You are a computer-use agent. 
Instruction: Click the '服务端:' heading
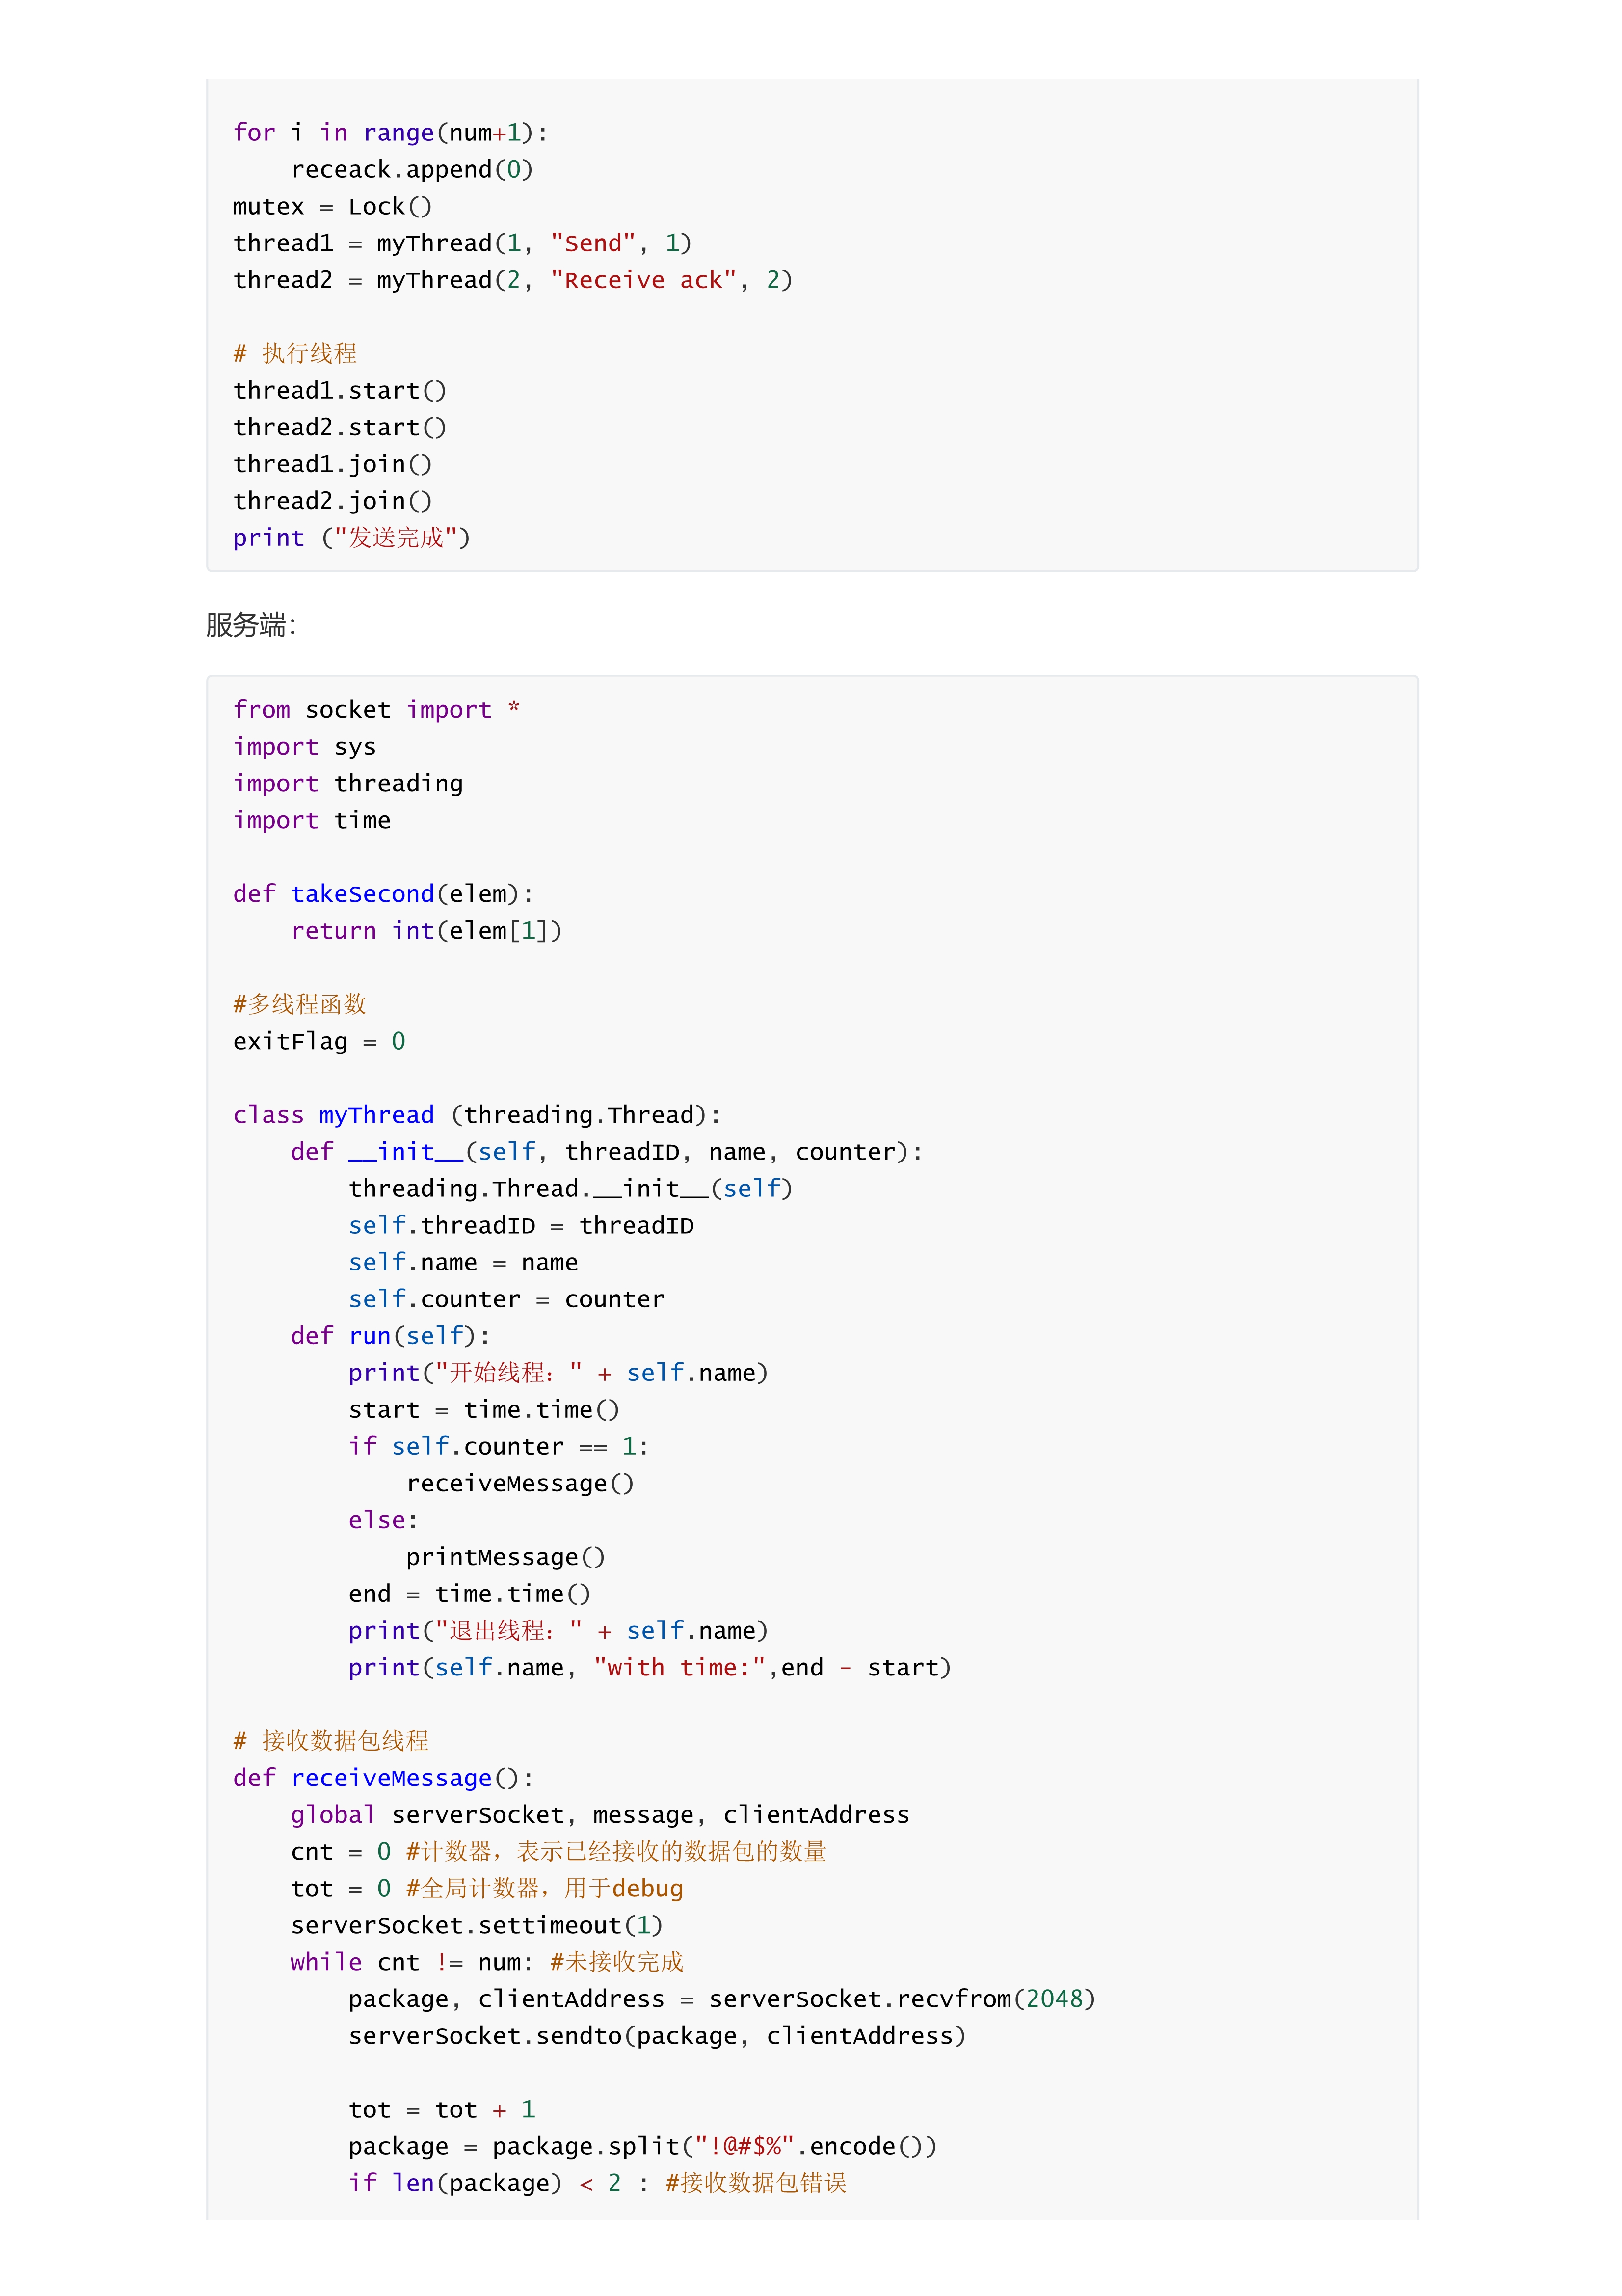coord(251,626)
